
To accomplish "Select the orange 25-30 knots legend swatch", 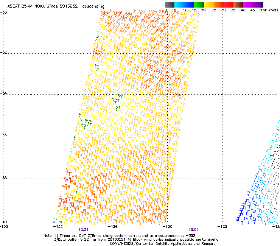I will [219, 5].
